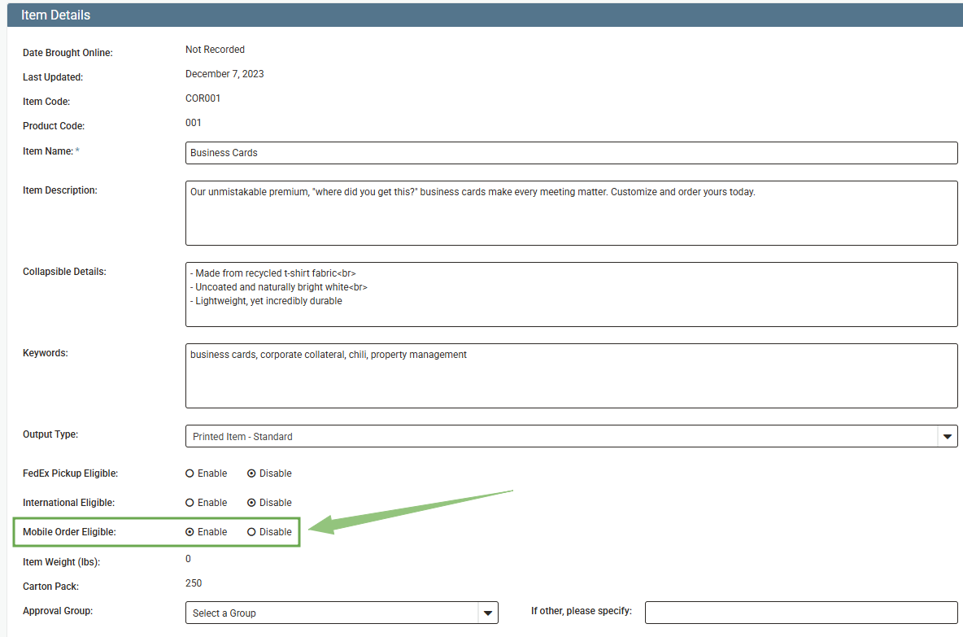Open the Output Type dropdown arrow
This screenshot has height=637, width=963.
(947, 436)
